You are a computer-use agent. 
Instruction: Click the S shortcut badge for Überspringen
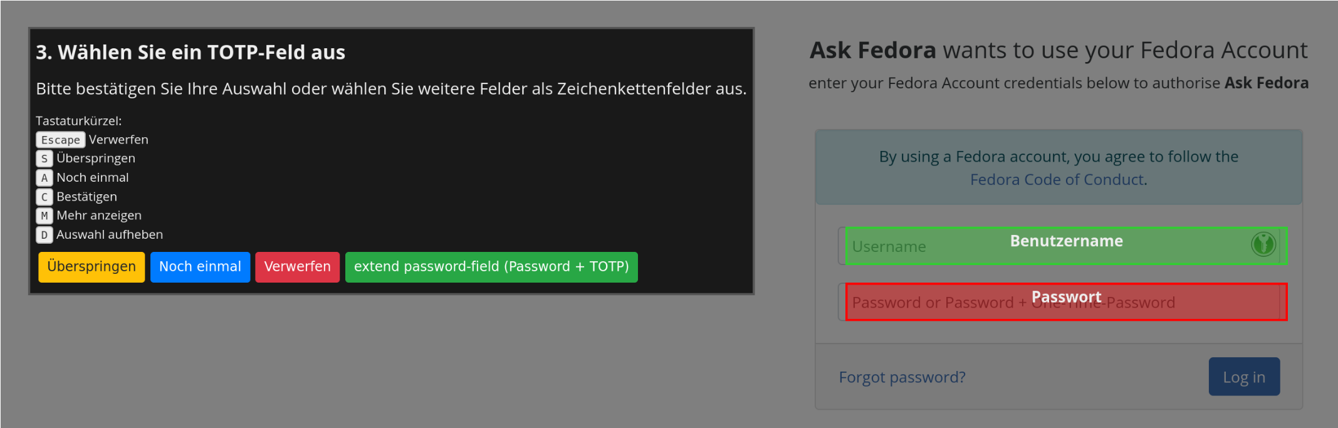tap(43, 159)
